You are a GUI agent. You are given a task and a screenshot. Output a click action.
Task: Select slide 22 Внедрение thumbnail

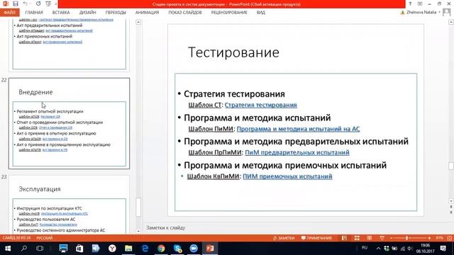pos(70,123)
